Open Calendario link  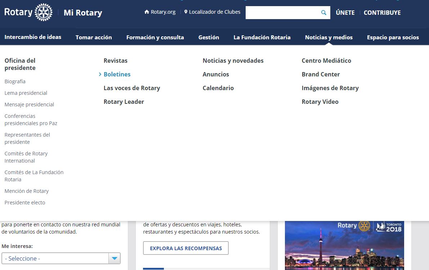[x=218, y=88]
